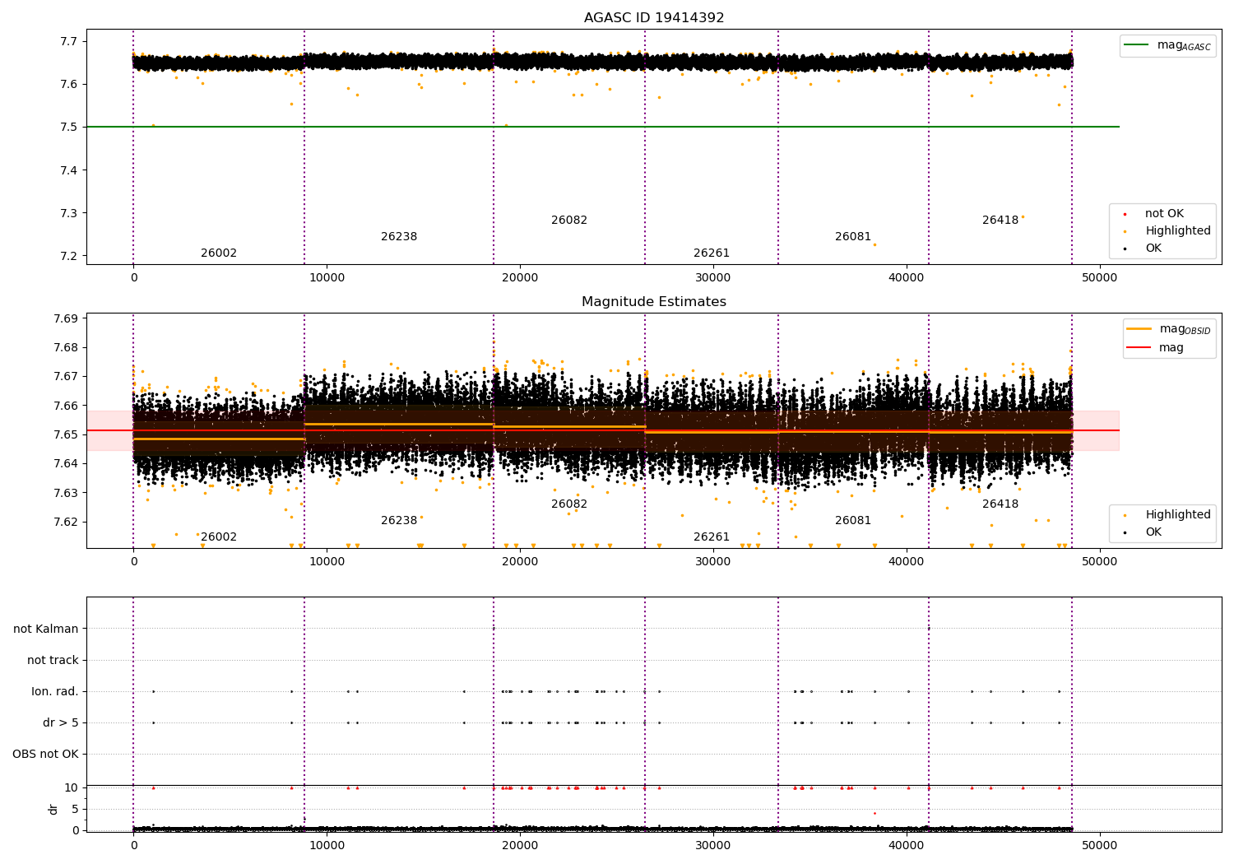Click the 'not Kalman' axis label
Viewport: 1234px width, 864px height.
46,629
